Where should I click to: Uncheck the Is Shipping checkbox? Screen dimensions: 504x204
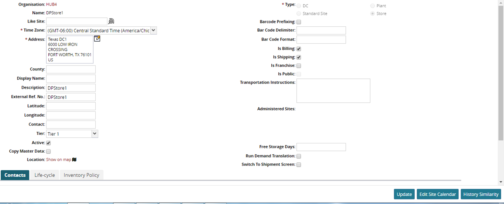coord(299,57)
